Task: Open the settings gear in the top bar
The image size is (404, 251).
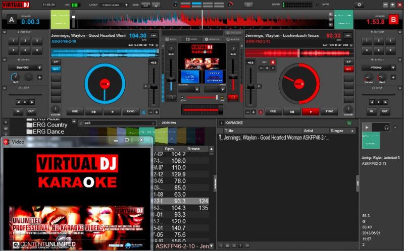Action: pyautogui.click(x=359, y=5)
